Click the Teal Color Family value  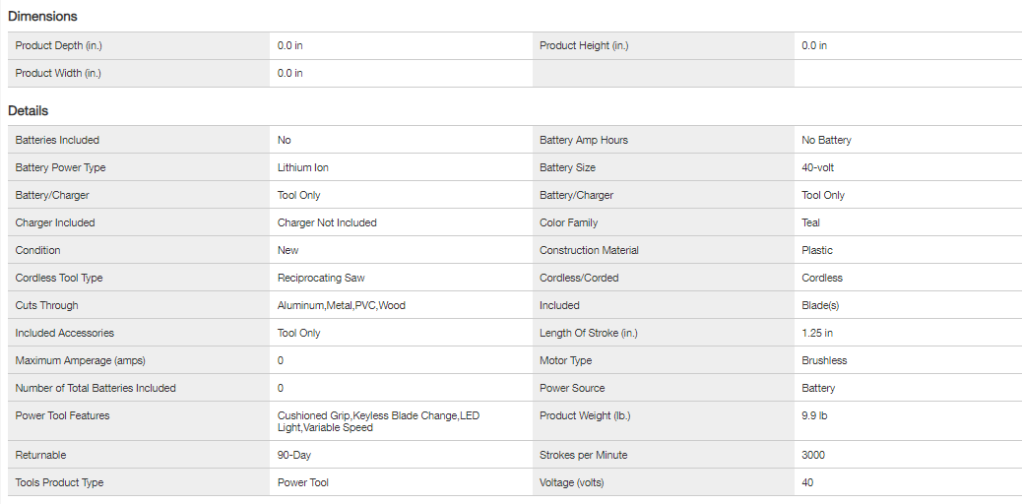point(811,223)
